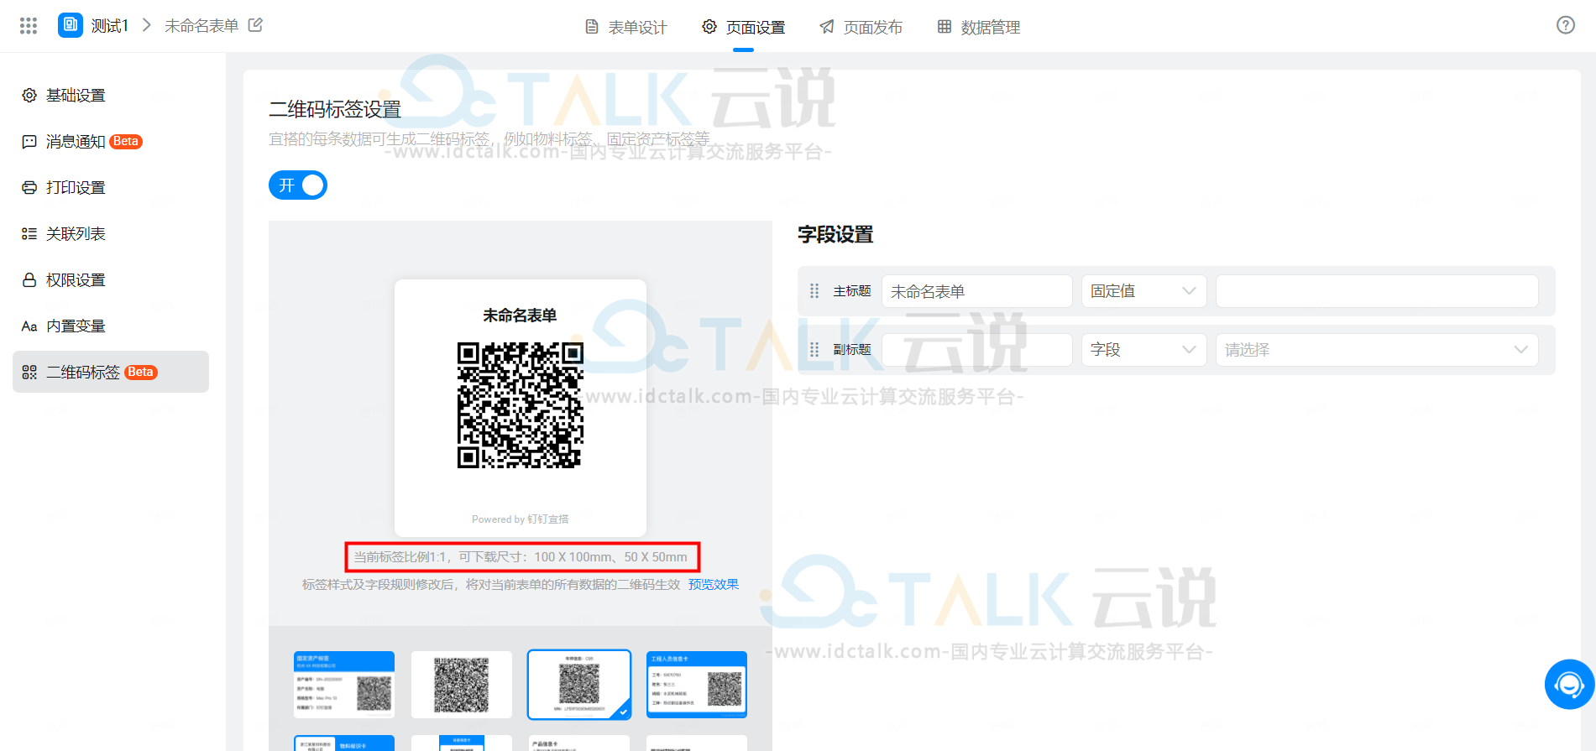Click the drag handle for 主标题 row
Image resolution: width=1596 pixels, height=751 pixels.
coord(814,291)
